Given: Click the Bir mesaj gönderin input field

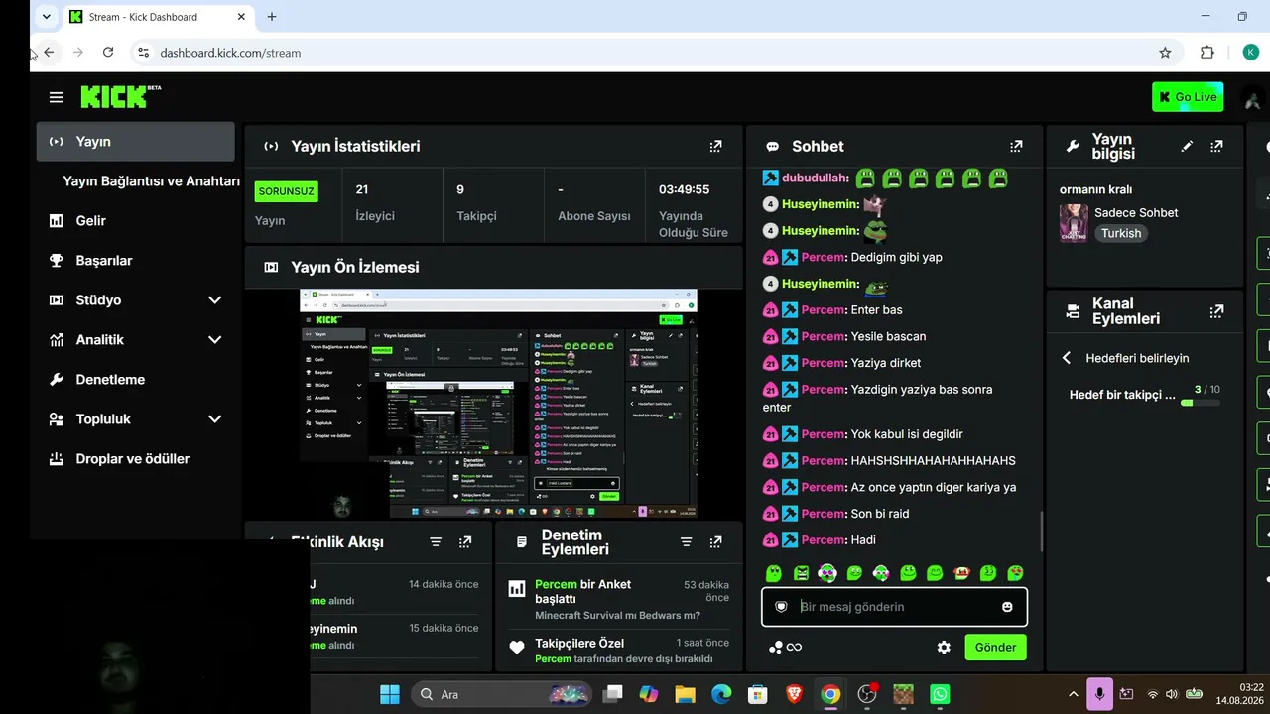Looking at the screenshot, I should click(x=892, y=607).
